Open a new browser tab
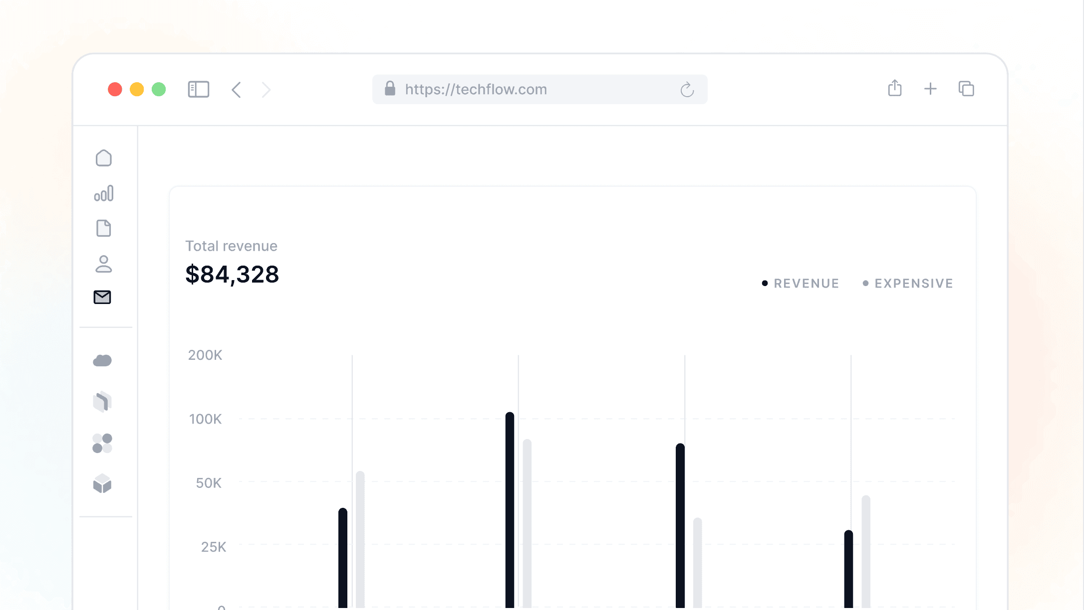The height and width of the screenshot is (610, 1084). pyautogui.click(x=930, y=89)
